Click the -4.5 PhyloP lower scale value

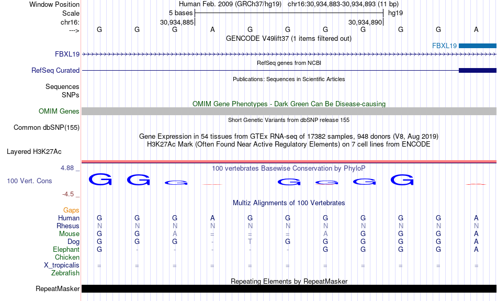[x=68, y=194]
